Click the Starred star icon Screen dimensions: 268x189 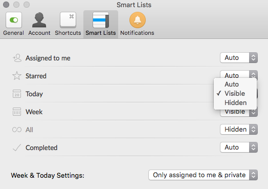tap(17, 76)
